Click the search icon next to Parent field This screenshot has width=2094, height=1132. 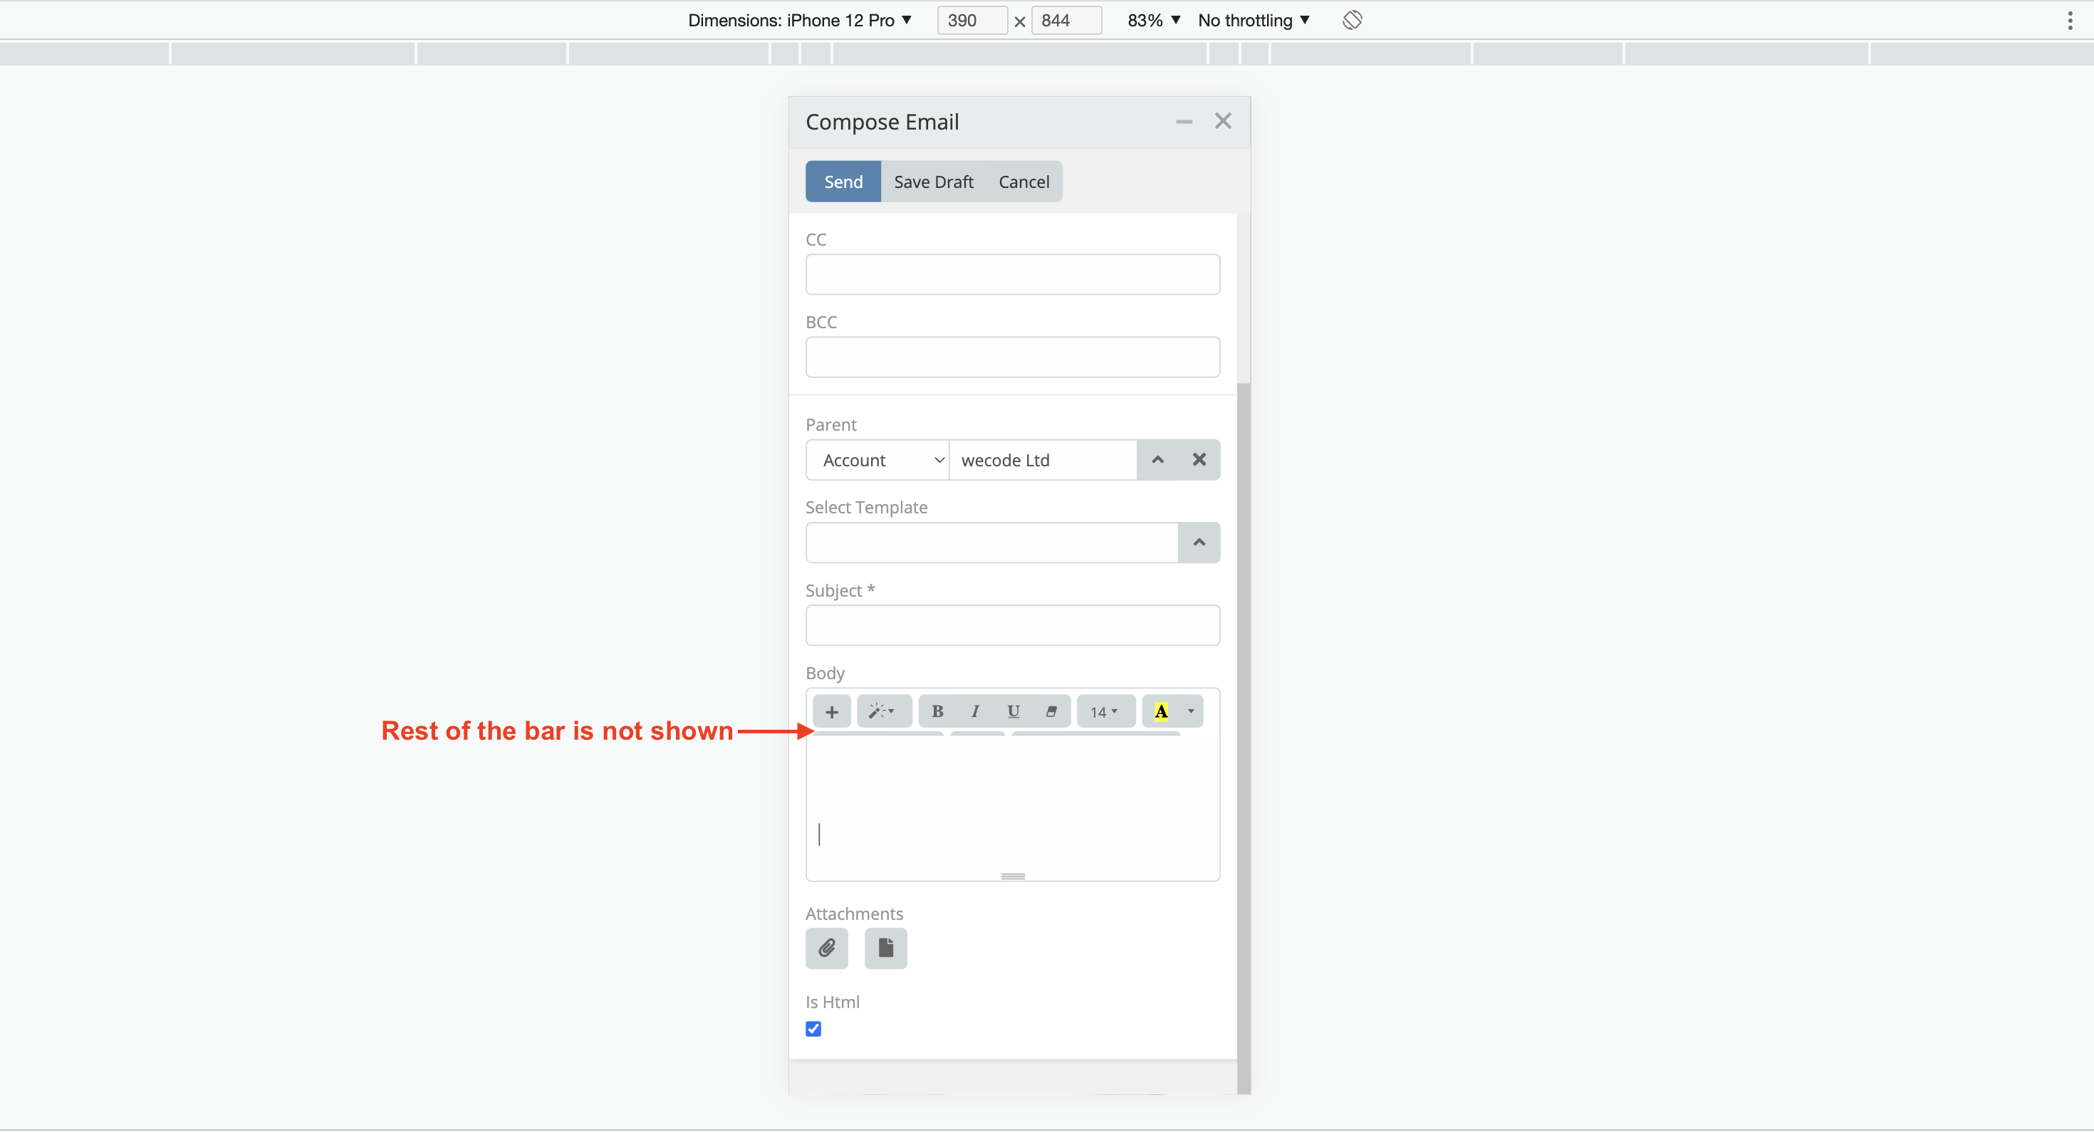(1157, 459)
